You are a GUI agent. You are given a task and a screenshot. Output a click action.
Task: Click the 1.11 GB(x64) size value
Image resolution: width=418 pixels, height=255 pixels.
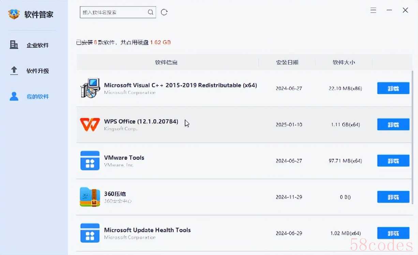click(x=345, y=125)
